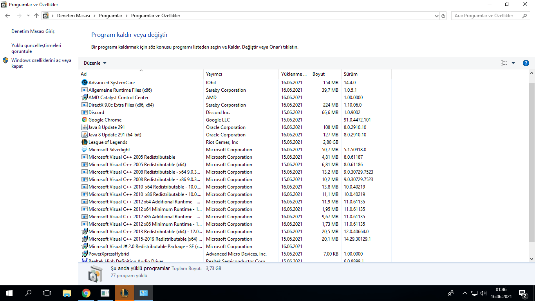Click the Visual J# 2.0 Redistributable icon

85,247
